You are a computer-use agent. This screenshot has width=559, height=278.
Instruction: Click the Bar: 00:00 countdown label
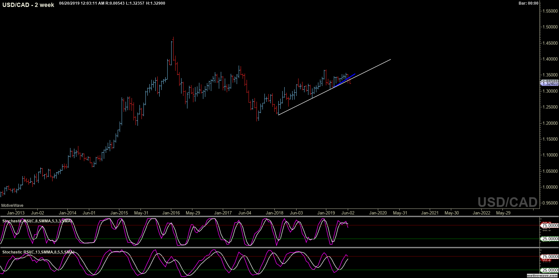pyautogui.click(x=528, y=3)
